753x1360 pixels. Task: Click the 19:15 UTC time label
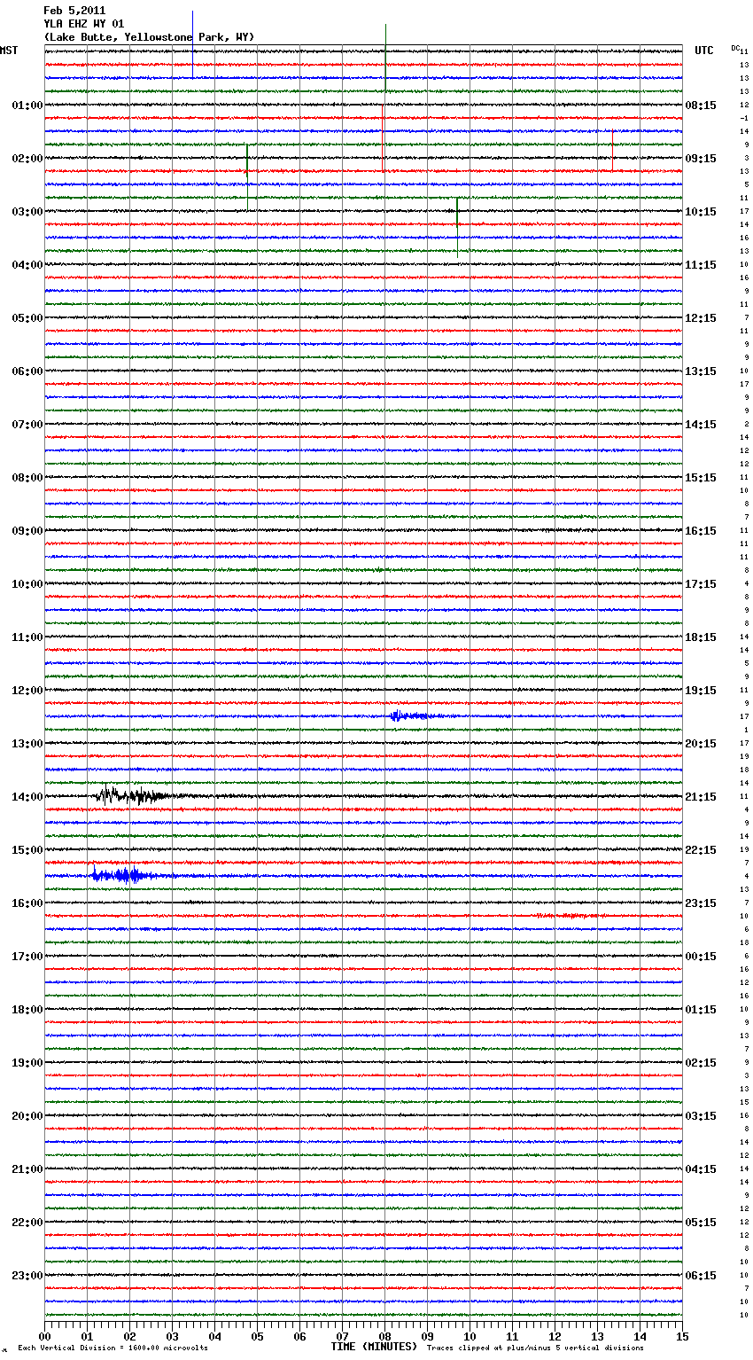click(x=701, y=691)
